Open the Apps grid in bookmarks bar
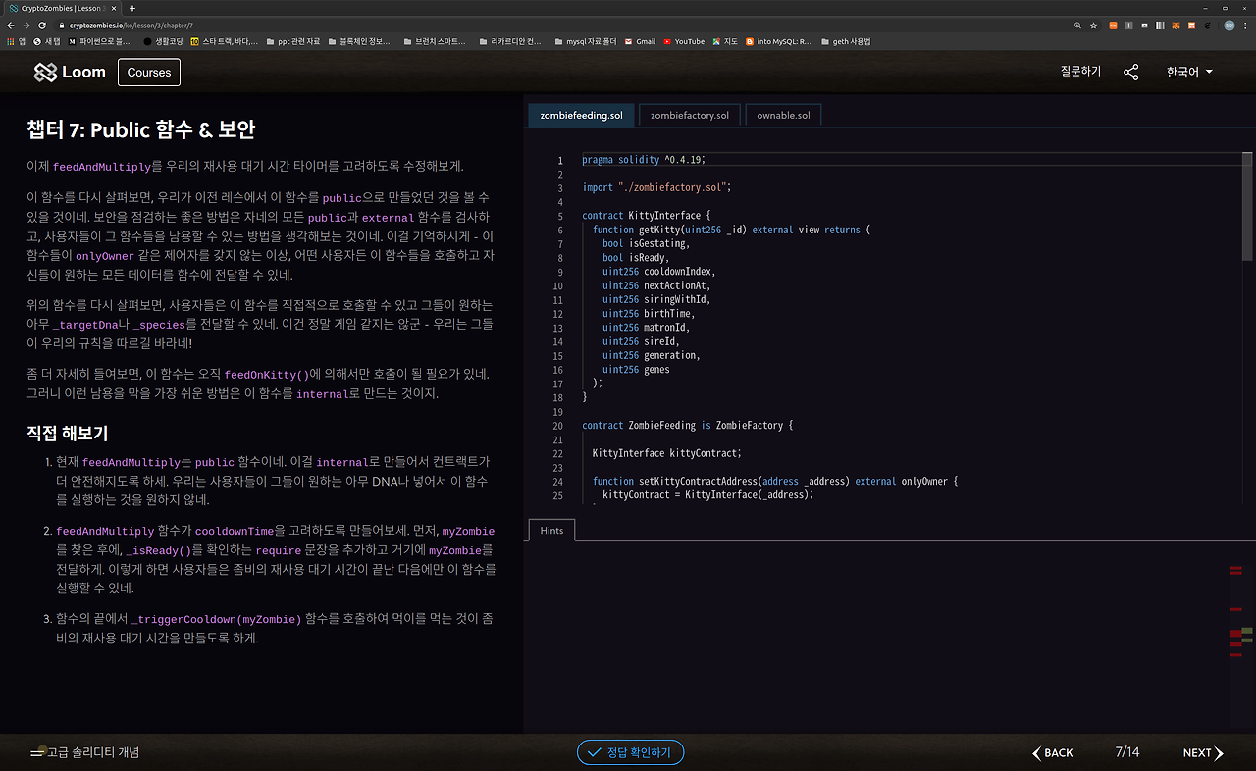 [16, 42]
